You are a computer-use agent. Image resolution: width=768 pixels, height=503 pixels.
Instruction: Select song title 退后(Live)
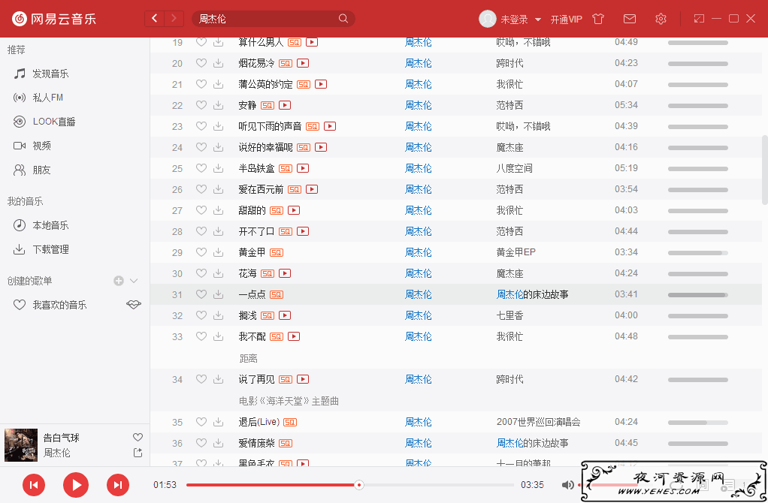(x=259, y=422)
